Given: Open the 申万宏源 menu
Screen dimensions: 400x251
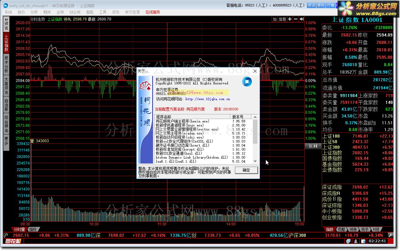Looking at the screenshot, I should (133, 12).
